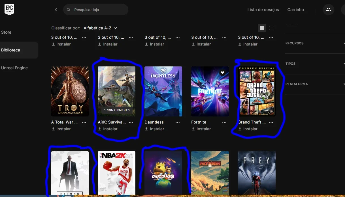The height and width of the screenshot is (197, 345).
Task: Expand the TIPOS filter section
Action: point(315,64)
